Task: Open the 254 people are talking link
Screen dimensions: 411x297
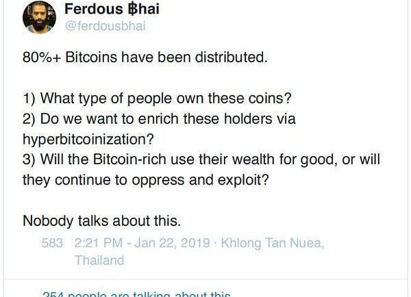Action: [x=136, y=294]
